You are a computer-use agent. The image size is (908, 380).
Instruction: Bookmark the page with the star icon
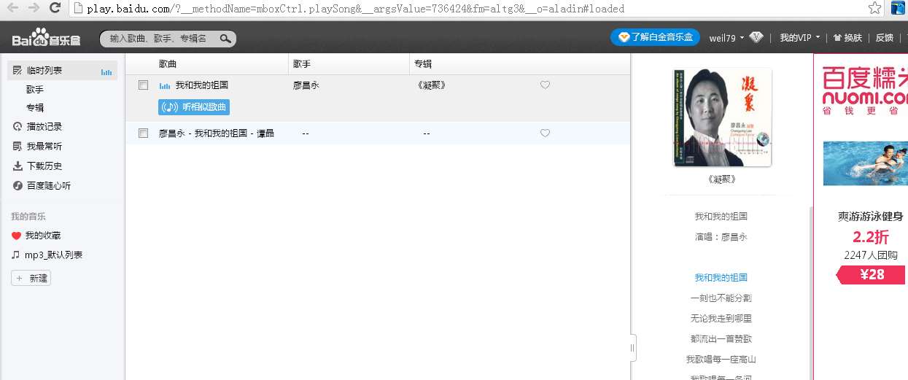[x=874, y=8]
